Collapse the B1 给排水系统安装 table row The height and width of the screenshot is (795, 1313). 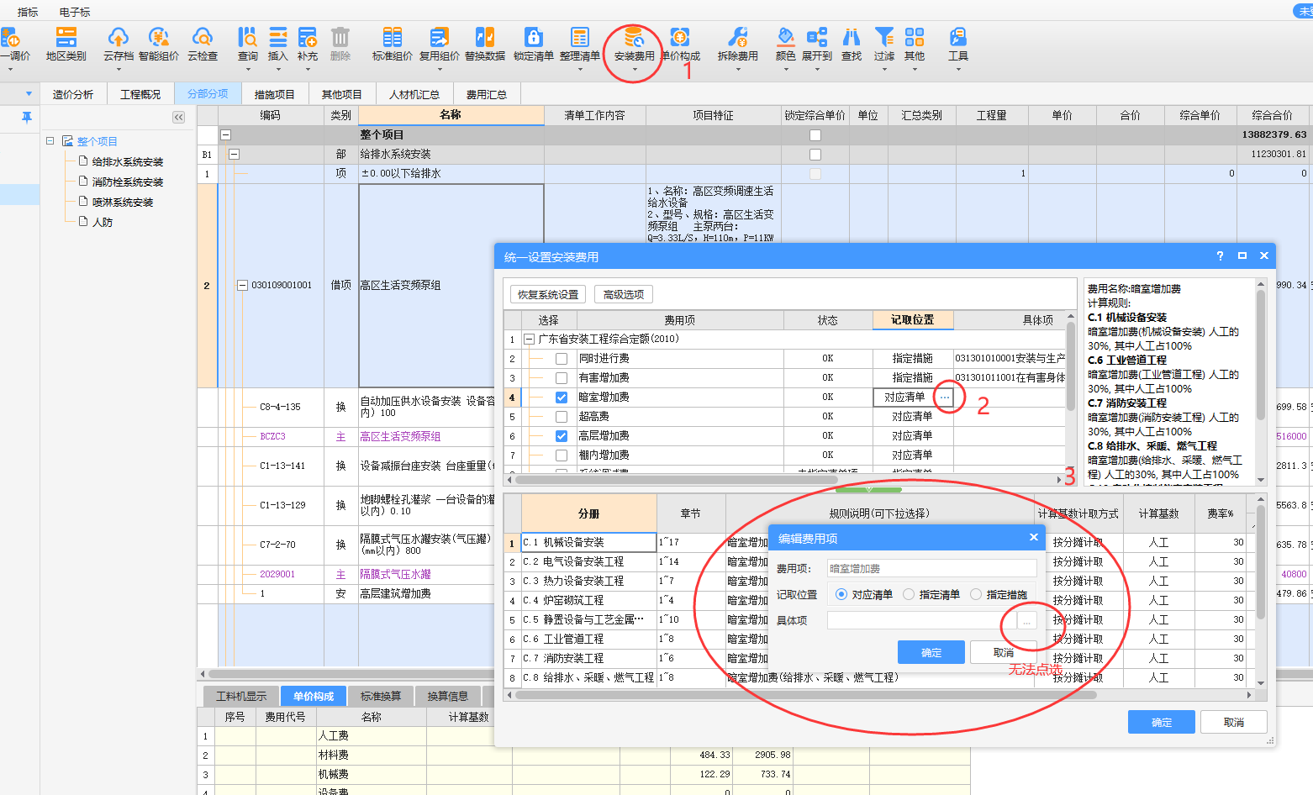click(235, 155)
